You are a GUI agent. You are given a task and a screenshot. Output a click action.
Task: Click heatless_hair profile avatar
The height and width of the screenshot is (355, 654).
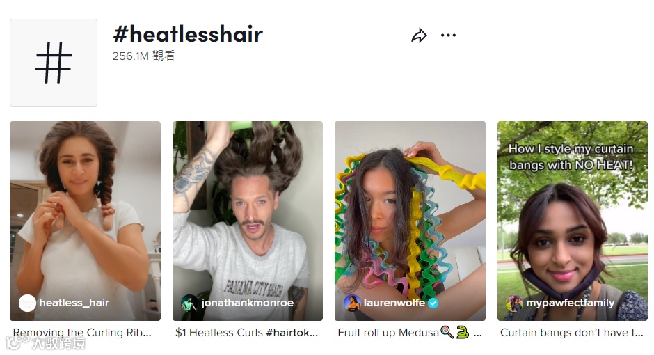(27, 303)
